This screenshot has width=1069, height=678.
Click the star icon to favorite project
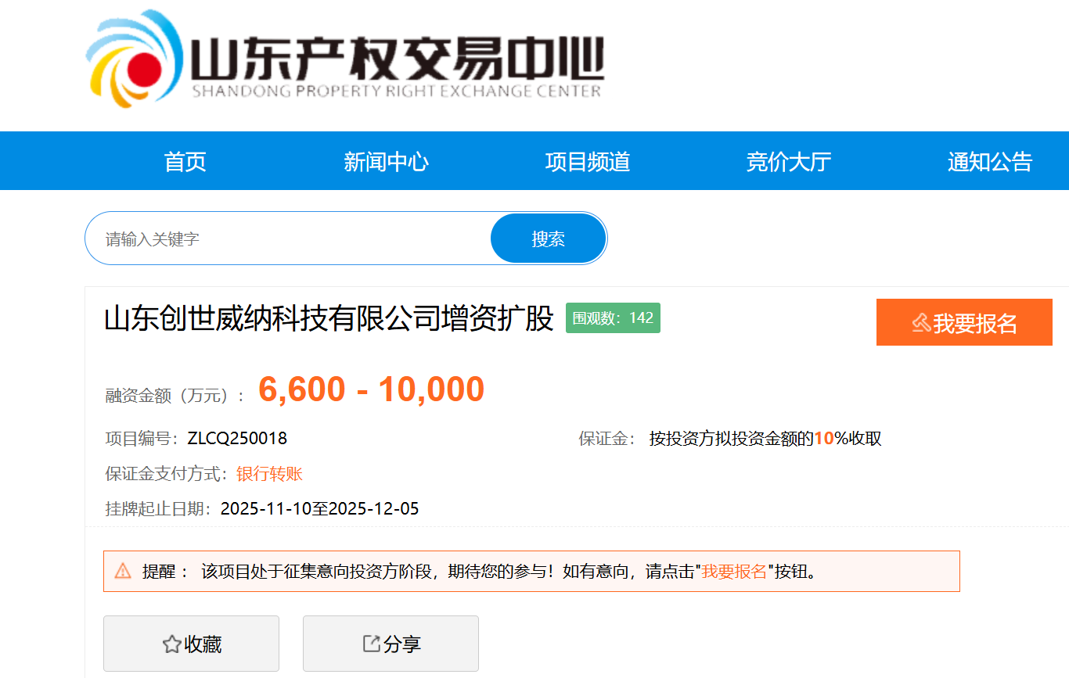171,644
